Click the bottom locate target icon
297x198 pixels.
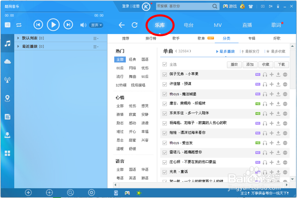(49, 193)
